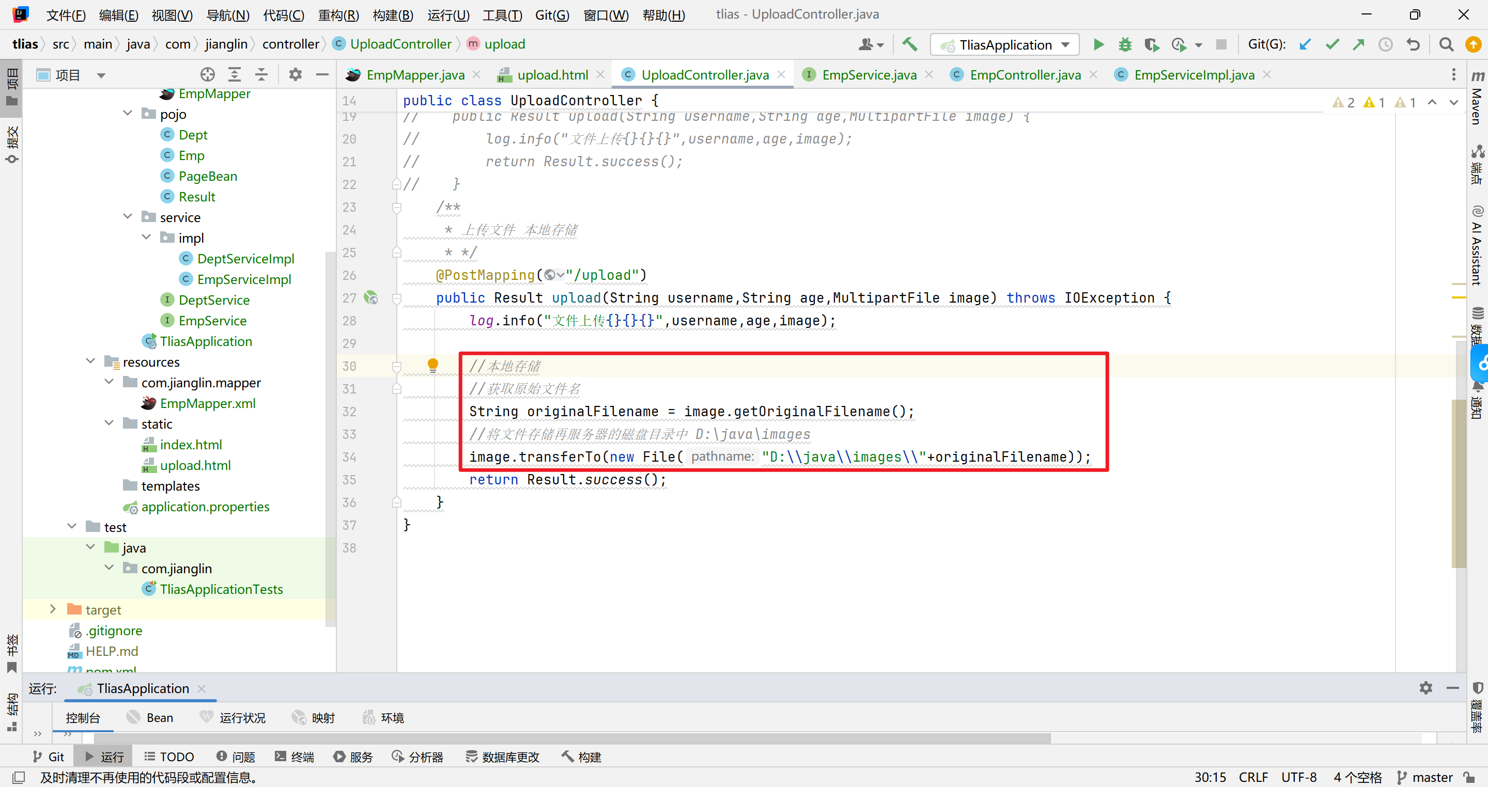Image resolution: width=1488 pixels, height=787 pixels.
Task: Switch to EmpController.java editor tab
Action: [1025, 74]
